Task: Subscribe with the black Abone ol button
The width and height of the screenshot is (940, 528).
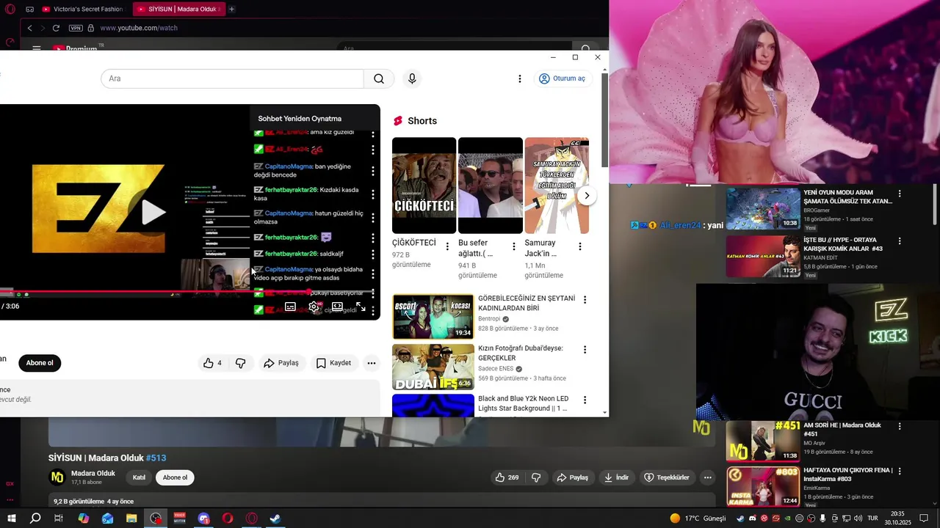Action: (x=40, y=363)
